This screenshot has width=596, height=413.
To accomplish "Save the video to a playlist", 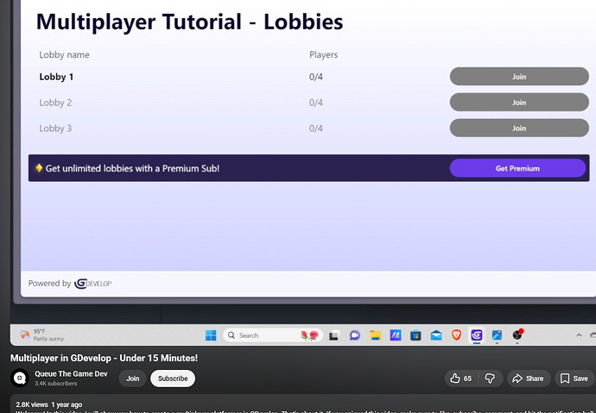I will click(574, 379).
